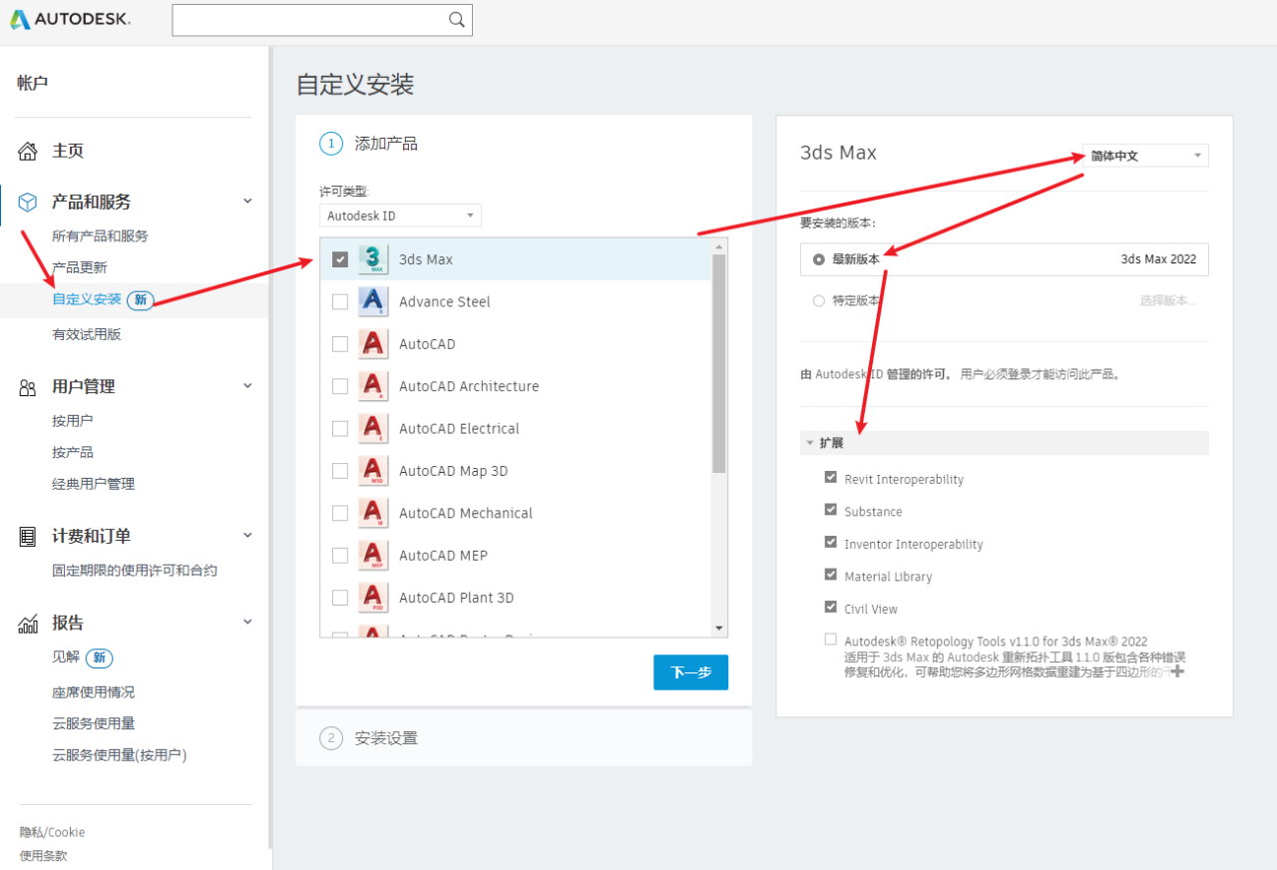
Task: Click the AutoCAD Map 3D product icon
Action: (373, 471)
